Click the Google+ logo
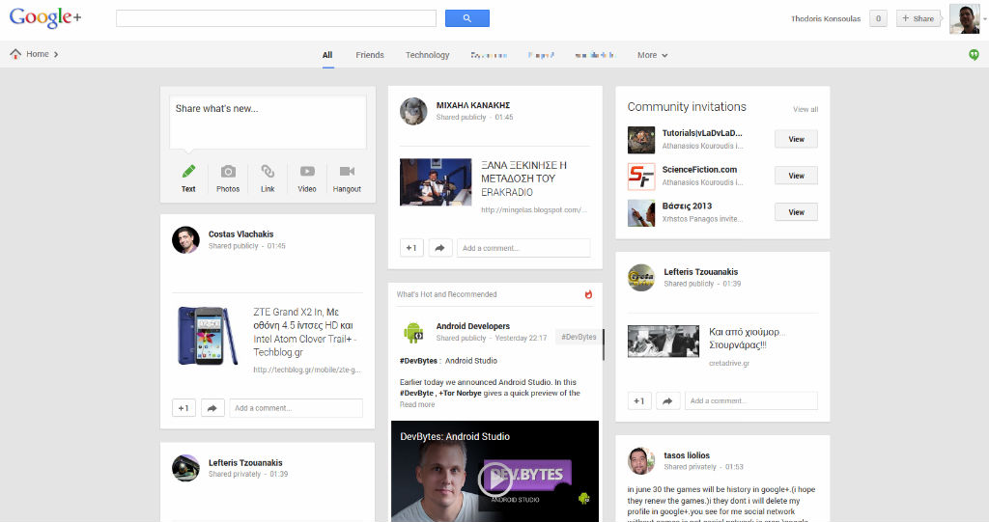The image size is (989, 522). pos(45,17)
